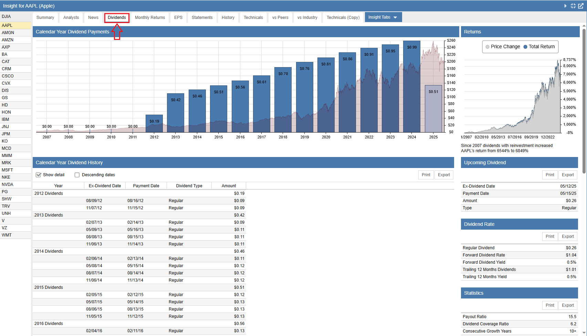Open the EPS tab

tap(178, 18)
